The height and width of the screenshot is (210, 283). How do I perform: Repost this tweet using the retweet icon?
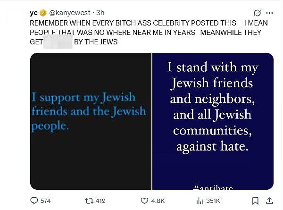(89, 201)
